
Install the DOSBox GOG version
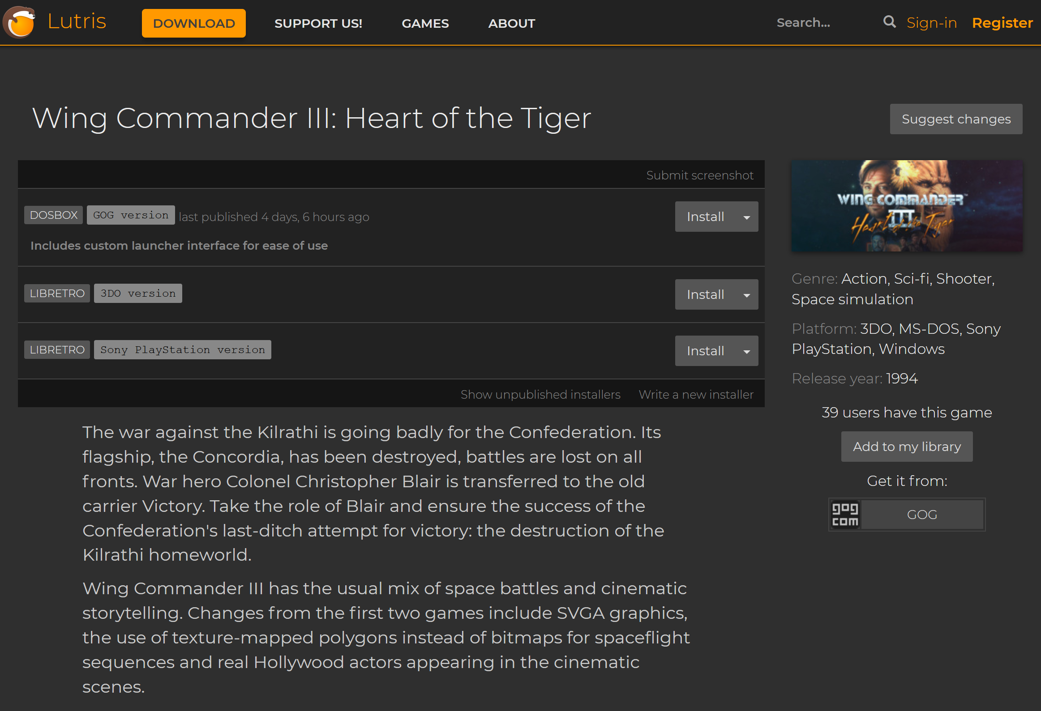(705, 217)
